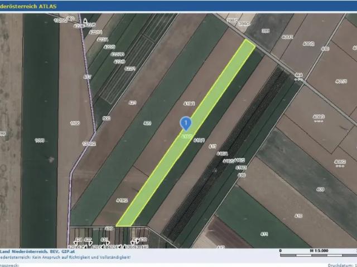Click the parcel label 398/2
The image size is (357, 267).
point(232,21)
